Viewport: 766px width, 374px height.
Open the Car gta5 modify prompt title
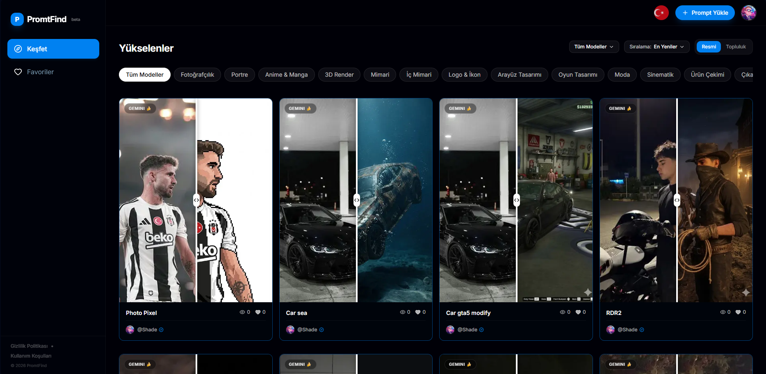(468, 313)
